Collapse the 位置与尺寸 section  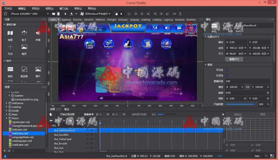click(x=206, y=37)
